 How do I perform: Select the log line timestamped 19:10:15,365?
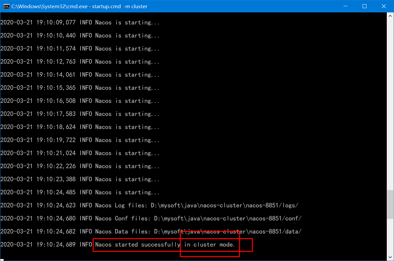click(80, 88)
